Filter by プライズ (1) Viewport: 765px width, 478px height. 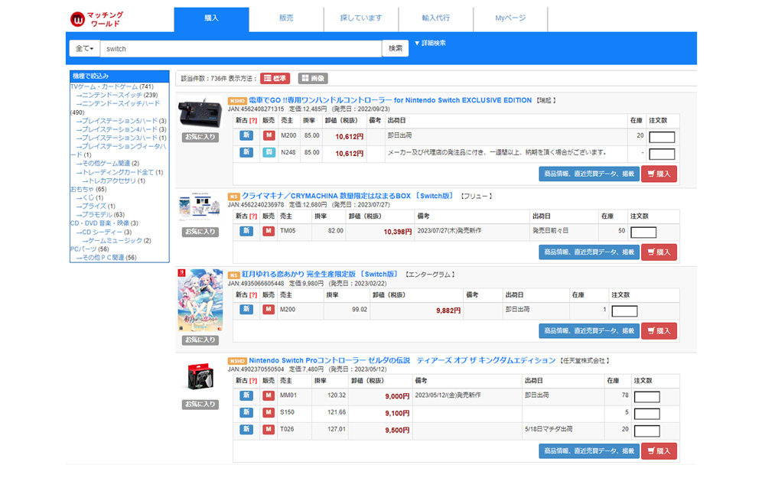[x=96, y=206]
